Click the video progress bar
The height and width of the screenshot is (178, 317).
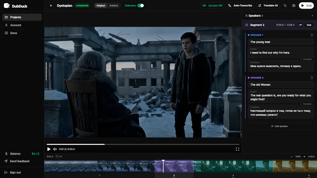(143, 144)
